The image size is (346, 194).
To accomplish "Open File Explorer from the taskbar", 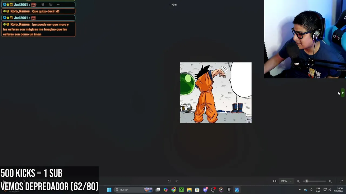I will (x=189, y=190).
